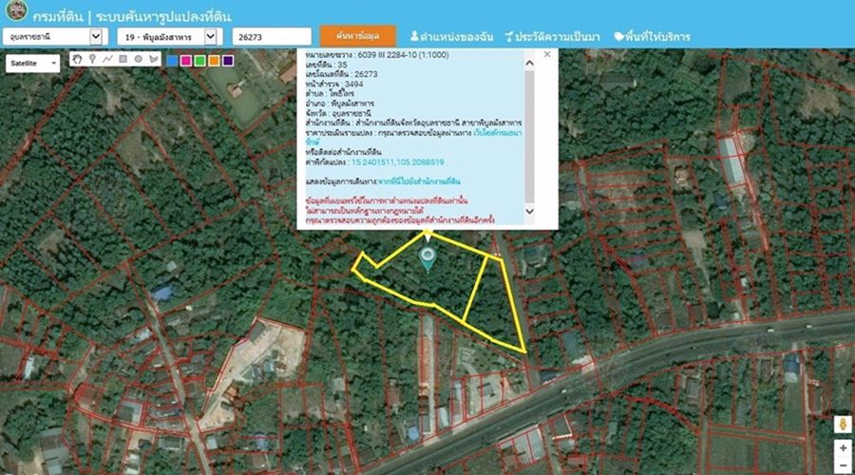Click map sheet number 6039 III 2284-10 text
Screen dimensions: 855x475
[x=404, y=54]
